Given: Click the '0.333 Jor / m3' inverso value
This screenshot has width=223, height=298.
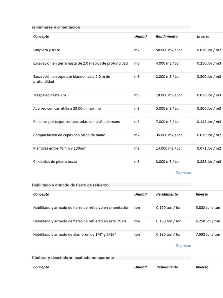Looking at the screenshot, I should (209, 162).
